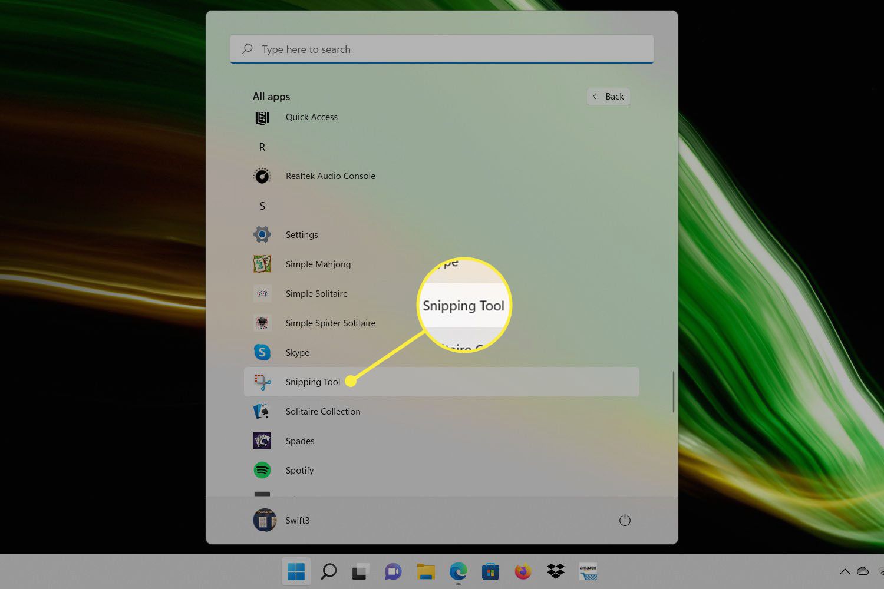This screenshot has height=589, width=884.
Task: Select 'Quick Access' label
Action: point(312,117)
